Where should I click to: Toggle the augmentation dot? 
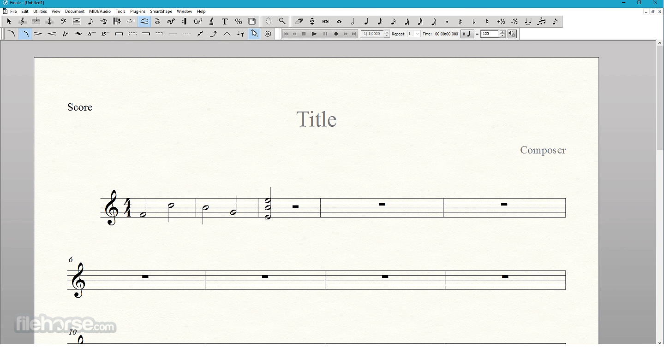coord(447,21)
